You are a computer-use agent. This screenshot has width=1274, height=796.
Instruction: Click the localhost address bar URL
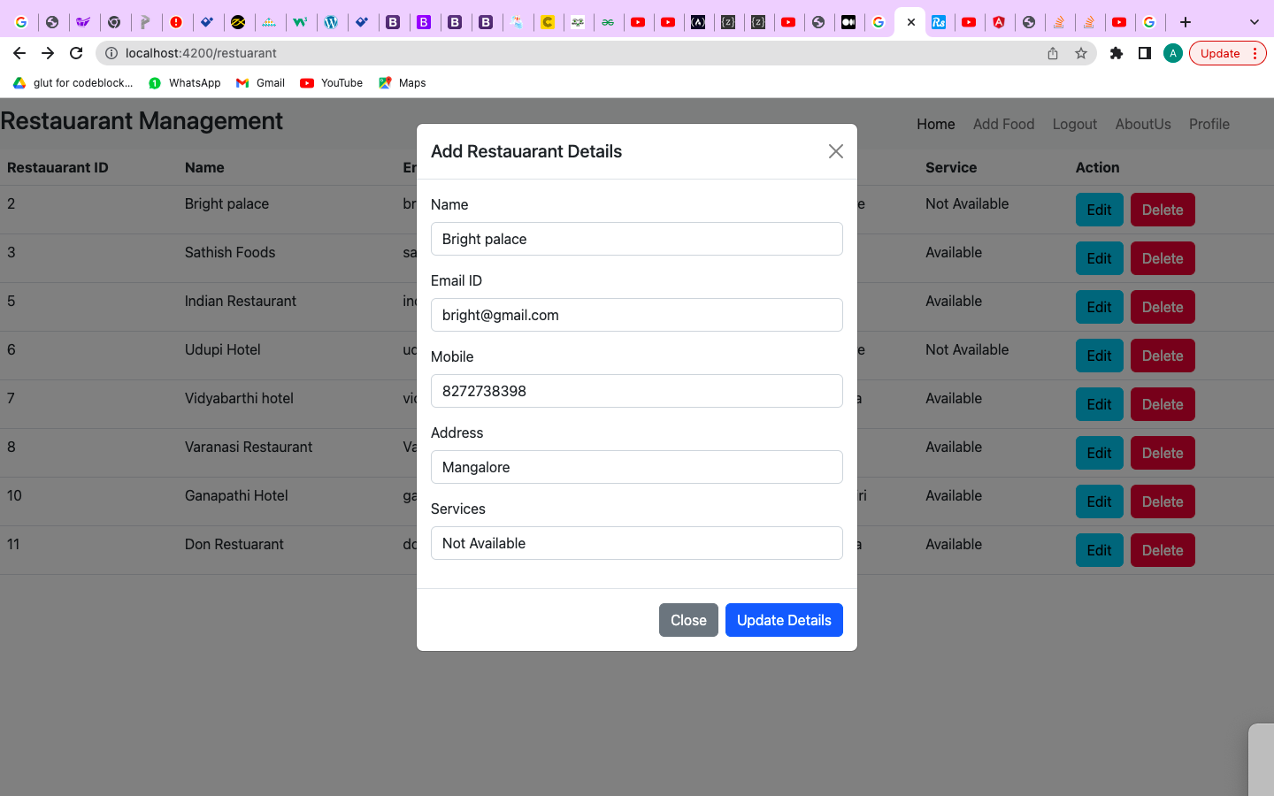tap(201, 53)
